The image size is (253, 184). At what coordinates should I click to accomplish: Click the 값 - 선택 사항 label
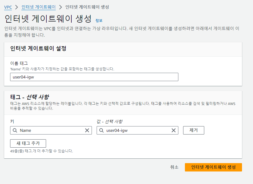click(x=110, y=121)
